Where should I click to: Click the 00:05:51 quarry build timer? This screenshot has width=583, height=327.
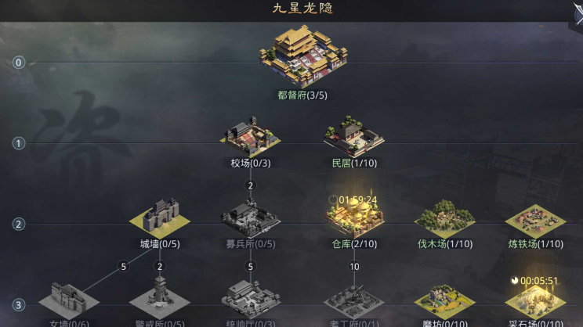tap(539, 281)
